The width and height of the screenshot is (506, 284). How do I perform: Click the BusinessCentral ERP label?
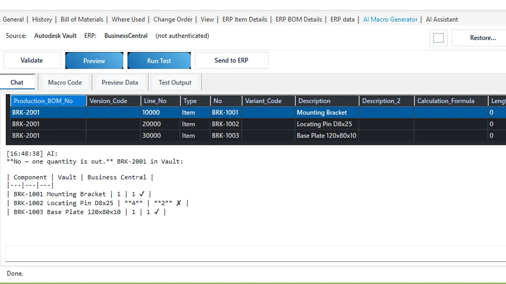point(126,35)
